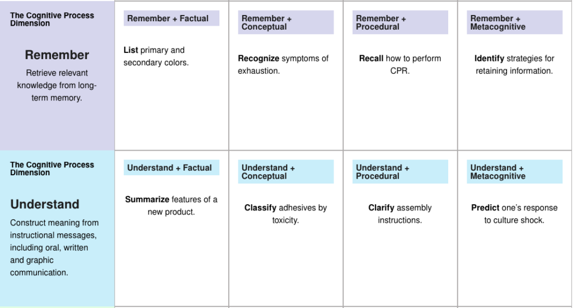The width and height of the screenshot is (573, 308).
Task: Click 'Classify adhesives by toxicity' text
Action: pos(285,214)
